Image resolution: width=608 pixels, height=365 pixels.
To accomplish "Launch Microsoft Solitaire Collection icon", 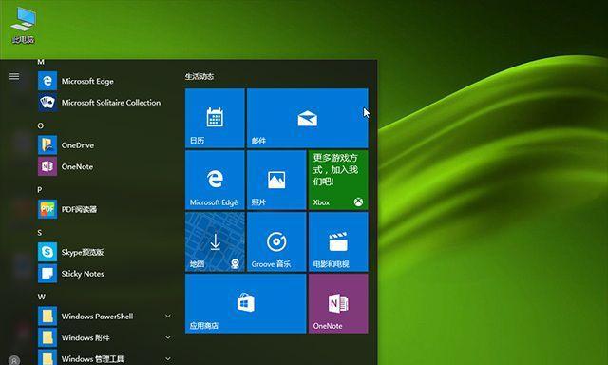I will (47, 103).
